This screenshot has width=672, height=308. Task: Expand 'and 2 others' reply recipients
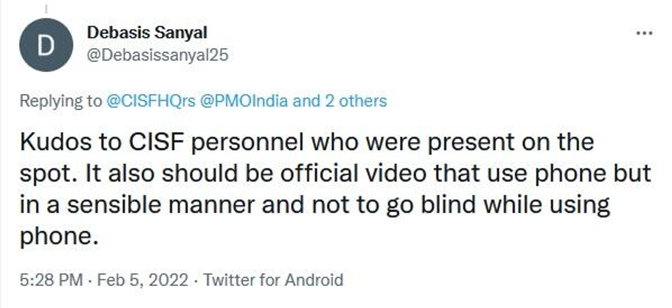click(x=339, y=101)
